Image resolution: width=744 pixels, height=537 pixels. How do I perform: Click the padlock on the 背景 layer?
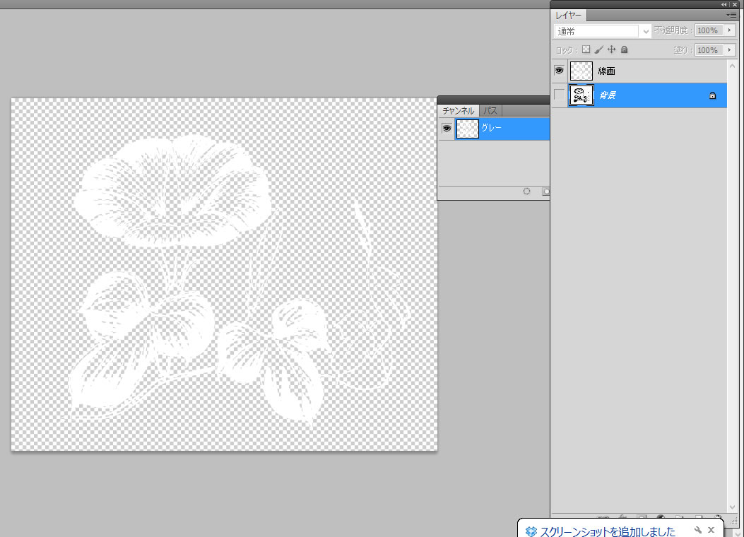[712, 95]
